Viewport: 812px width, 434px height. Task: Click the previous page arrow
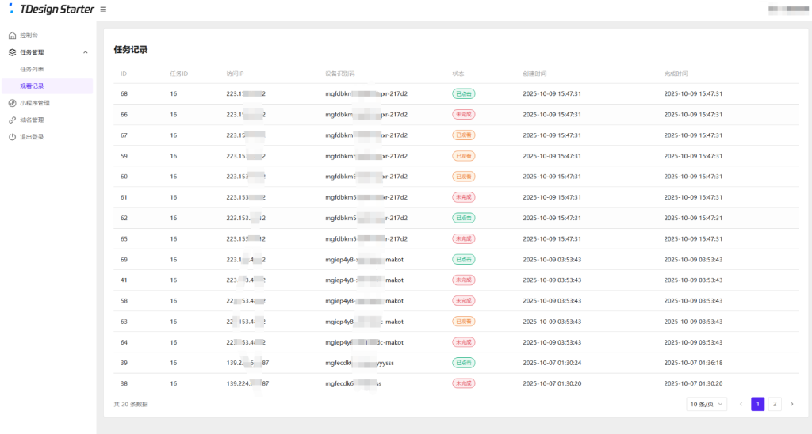(x=741, y=404)
